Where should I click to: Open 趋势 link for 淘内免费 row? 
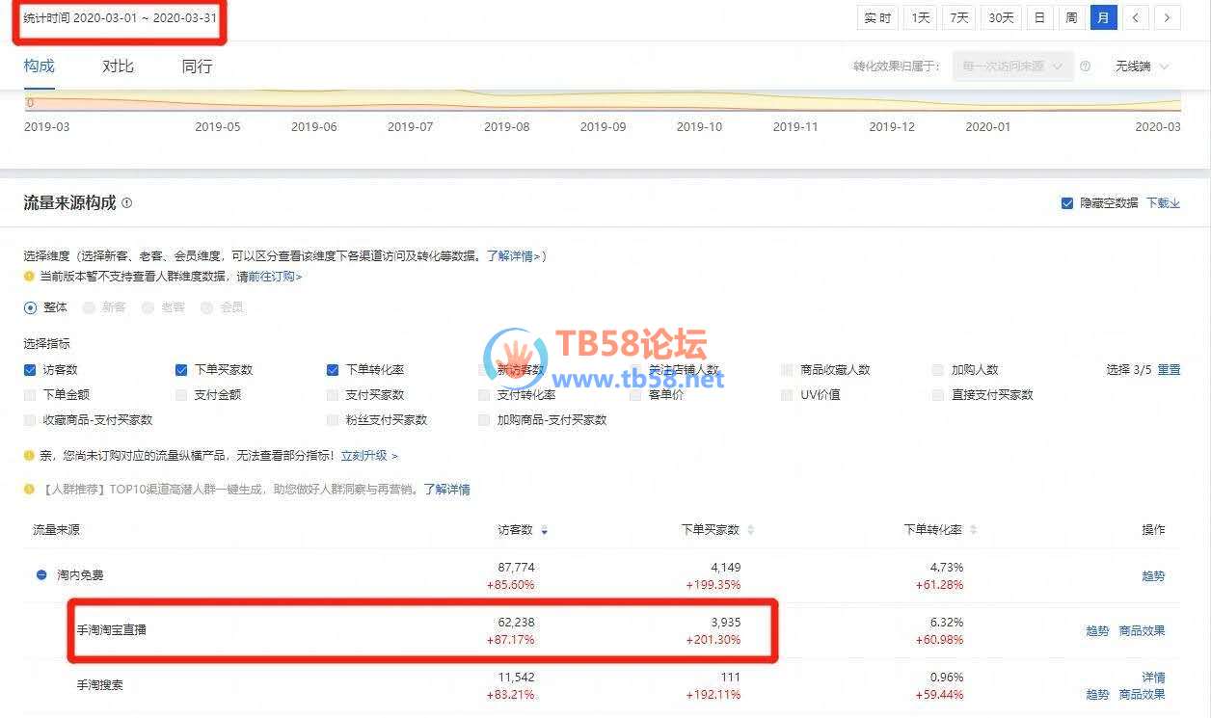click(x=1153, y=576)
